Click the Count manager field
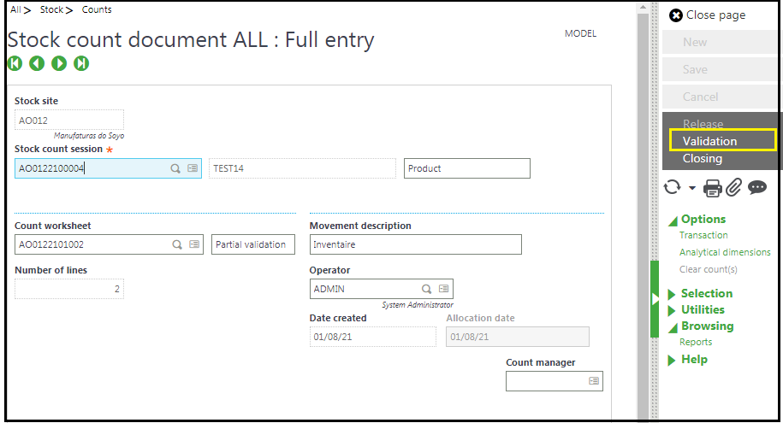This screenshot has width=783, height=423. click(555, 381)
